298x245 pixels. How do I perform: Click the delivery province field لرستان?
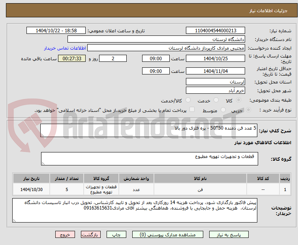coord(216,82)
